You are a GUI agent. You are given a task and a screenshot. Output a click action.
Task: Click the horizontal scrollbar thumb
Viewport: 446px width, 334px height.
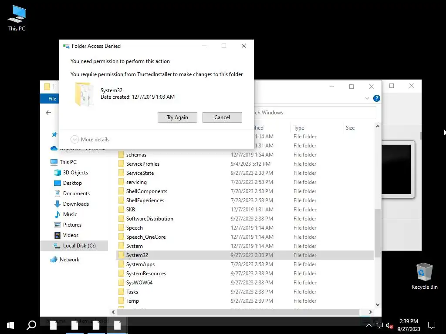pyautogui.click(x=238, y=312)
